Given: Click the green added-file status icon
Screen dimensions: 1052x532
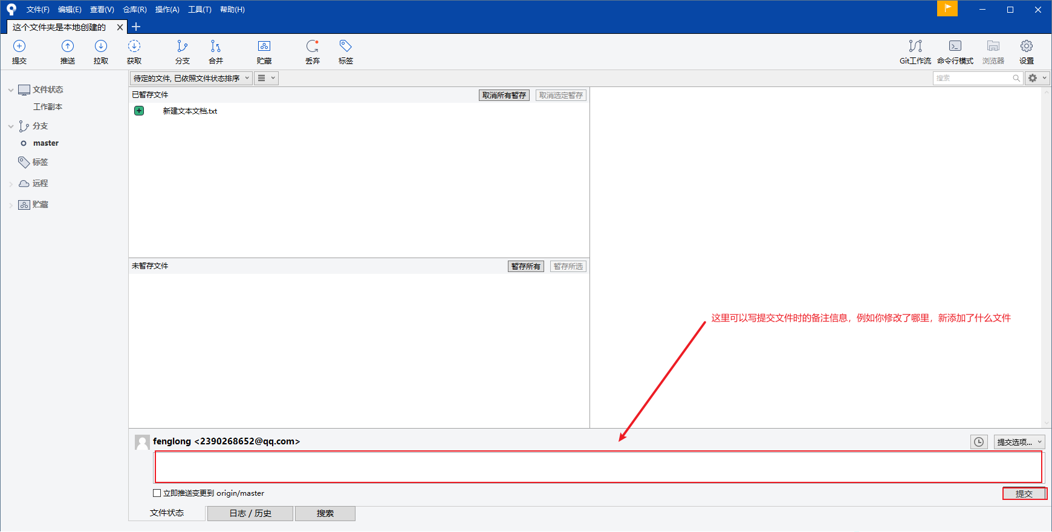Looking at the screenshot, I should (139, 111).
